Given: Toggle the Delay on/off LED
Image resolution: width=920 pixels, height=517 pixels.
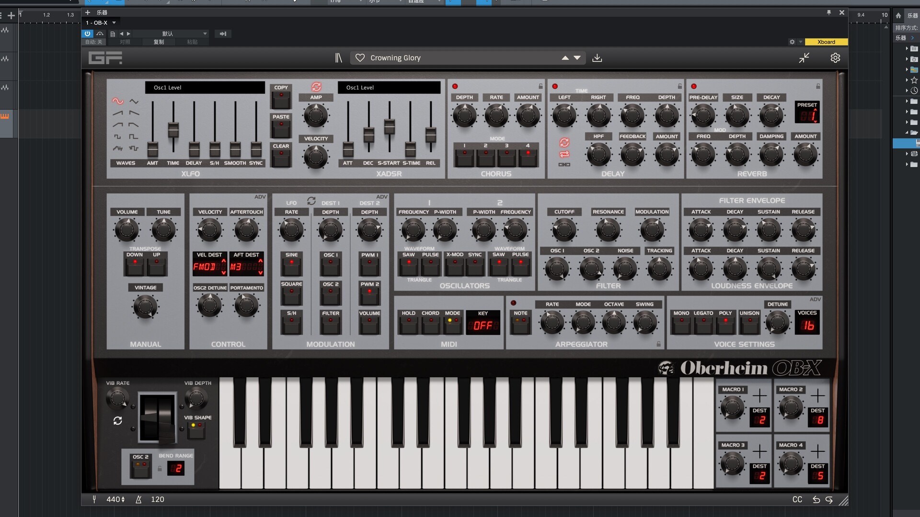Looking at the screenshot, I should click(x=555, y=87).
